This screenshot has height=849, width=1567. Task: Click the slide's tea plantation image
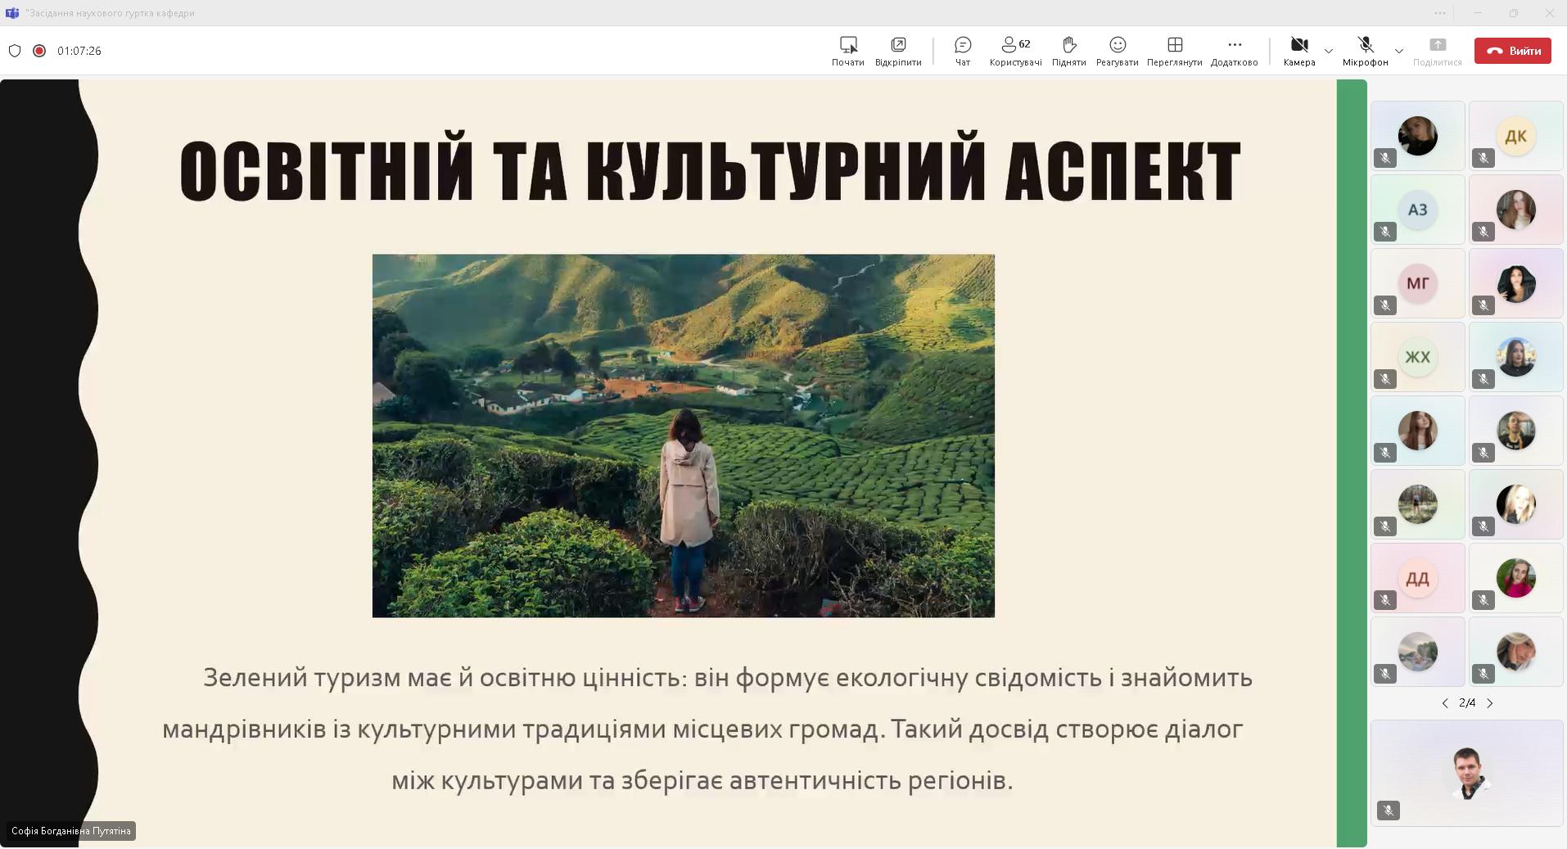pos(684,436)
